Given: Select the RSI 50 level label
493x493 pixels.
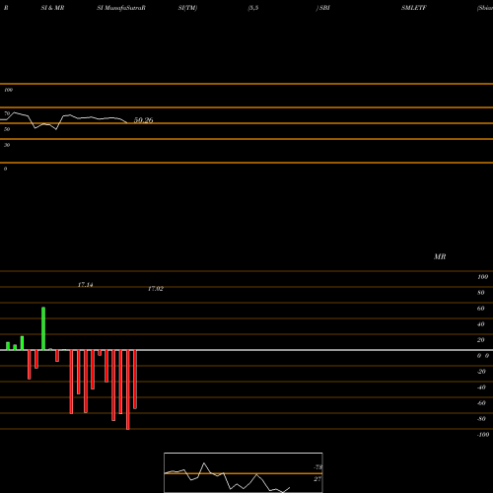Looking at the screenshot, I should click(x=7, y=129).
